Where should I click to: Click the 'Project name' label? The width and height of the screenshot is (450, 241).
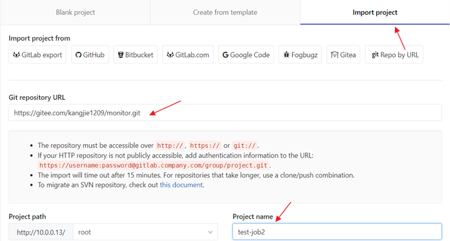[x=252, y=217]
